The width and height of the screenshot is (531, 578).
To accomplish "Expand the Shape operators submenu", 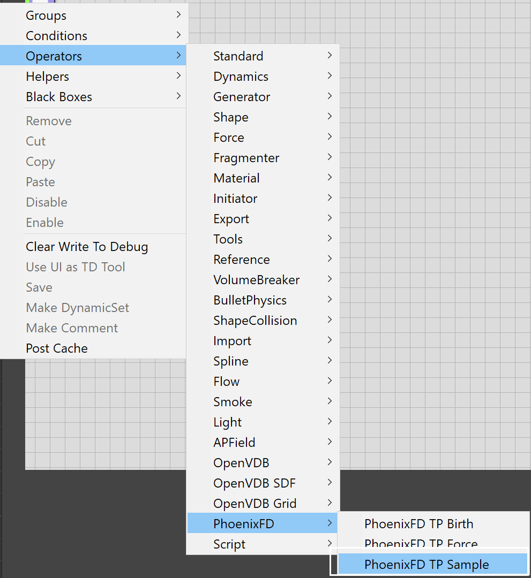I will click(x=263, y=117).
